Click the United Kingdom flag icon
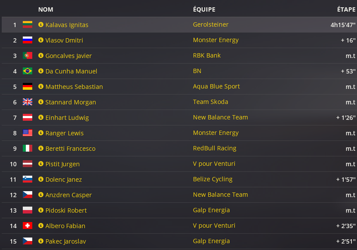This screenshot has width=357, height=250. tap(28, 102)
